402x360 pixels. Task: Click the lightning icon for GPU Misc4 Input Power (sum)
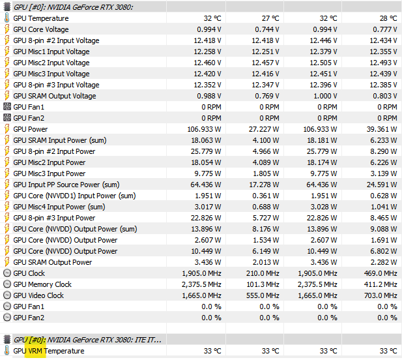7,207
